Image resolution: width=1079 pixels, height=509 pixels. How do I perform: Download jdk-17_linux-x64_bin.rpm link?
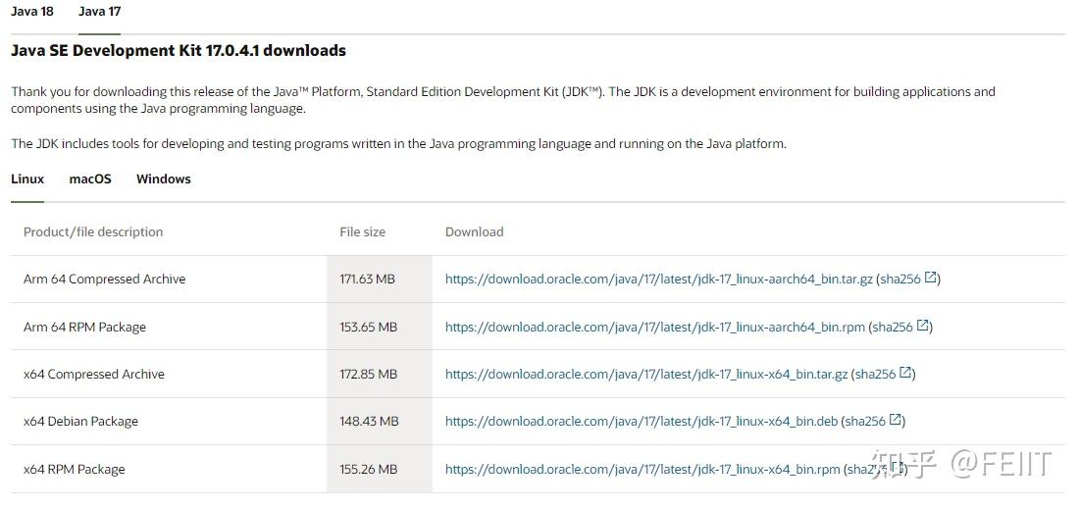pos(642,470)
